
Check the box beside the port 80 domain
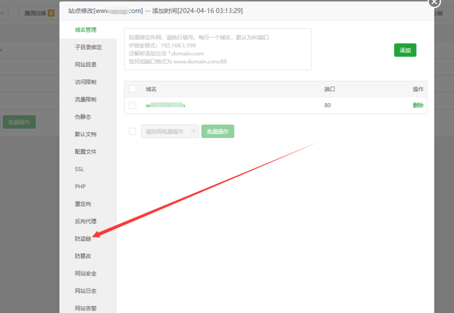[133, 105]
